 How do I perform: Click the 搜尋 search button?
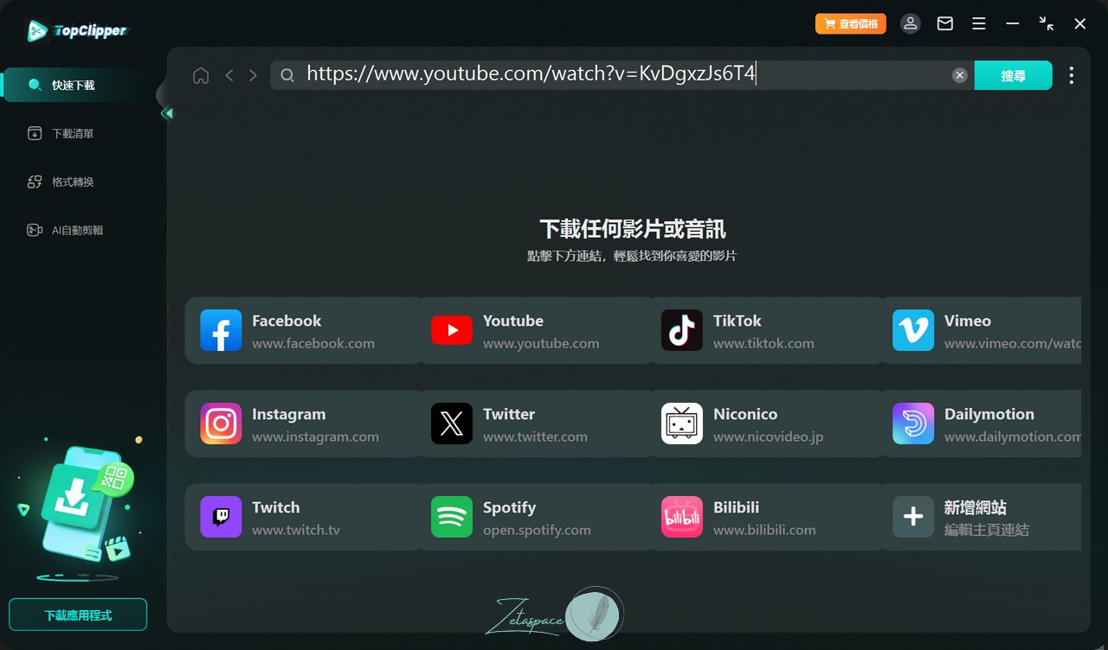tap(1013, 75)
